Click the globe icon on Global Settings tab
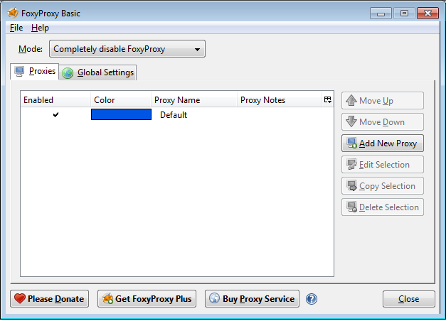The width and height of the screenshot is (446, 321). pyautogui.click(x=68, y=72)
